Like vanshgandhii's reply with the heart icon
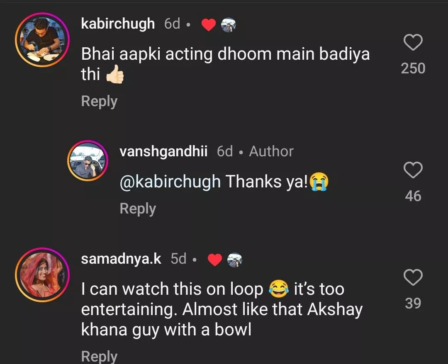 pos(413,170)
